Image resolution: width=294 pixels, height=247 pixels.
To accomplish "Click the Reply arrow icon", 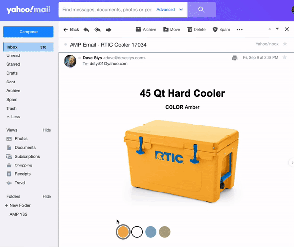I will [86, 30].
